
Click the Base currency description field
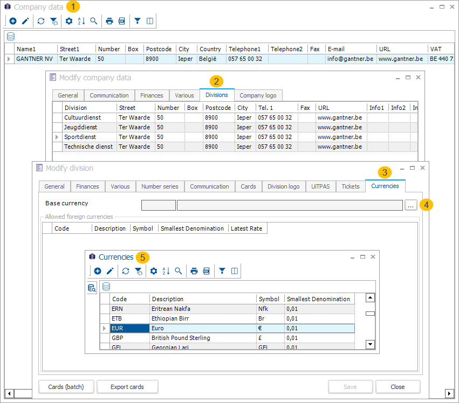289,205
